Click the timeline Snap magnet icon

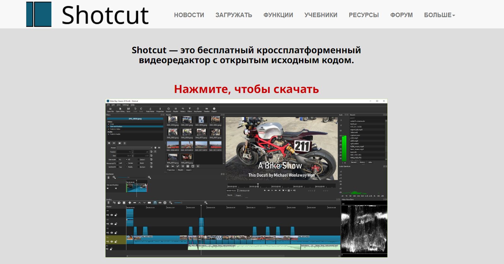155,203
